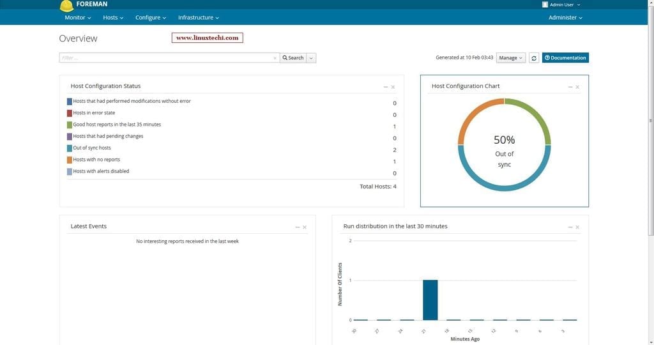Click the light blue swatch for alerts disabled

click(x=69, y=171)
